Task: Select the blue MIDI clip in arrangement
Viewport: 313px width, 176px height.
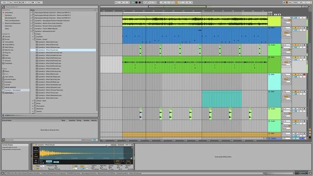Action: (x=195, y=35)
